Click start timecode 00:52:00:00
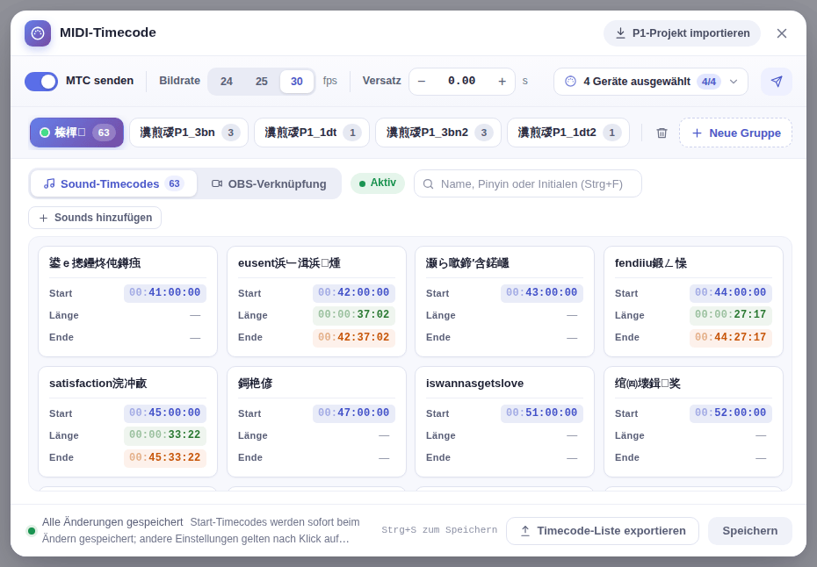 [x=731, y=413]
